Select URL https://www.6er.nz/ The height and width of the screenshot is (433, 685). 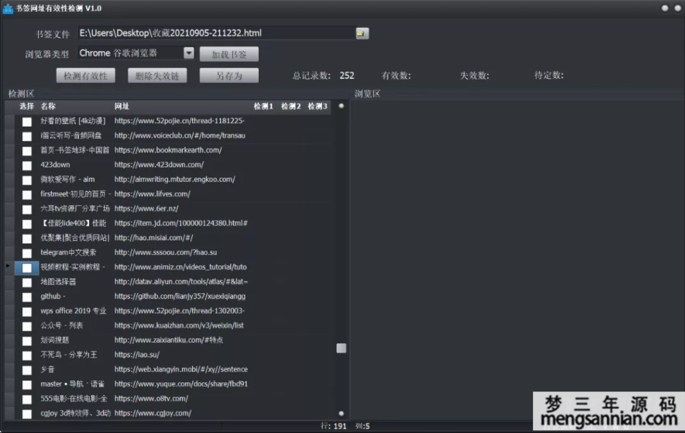146,208
